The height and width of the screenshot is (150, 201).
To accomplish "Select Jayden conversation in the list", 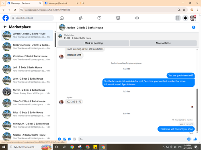I will click(27, 36).
